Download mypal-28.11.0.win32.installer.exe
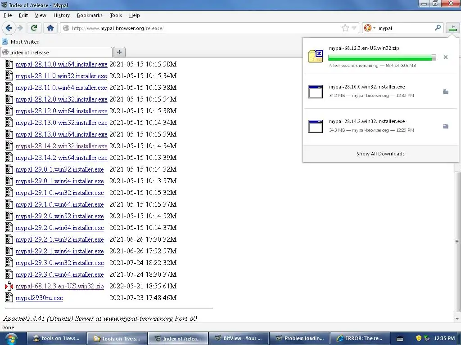 (61, 76)
